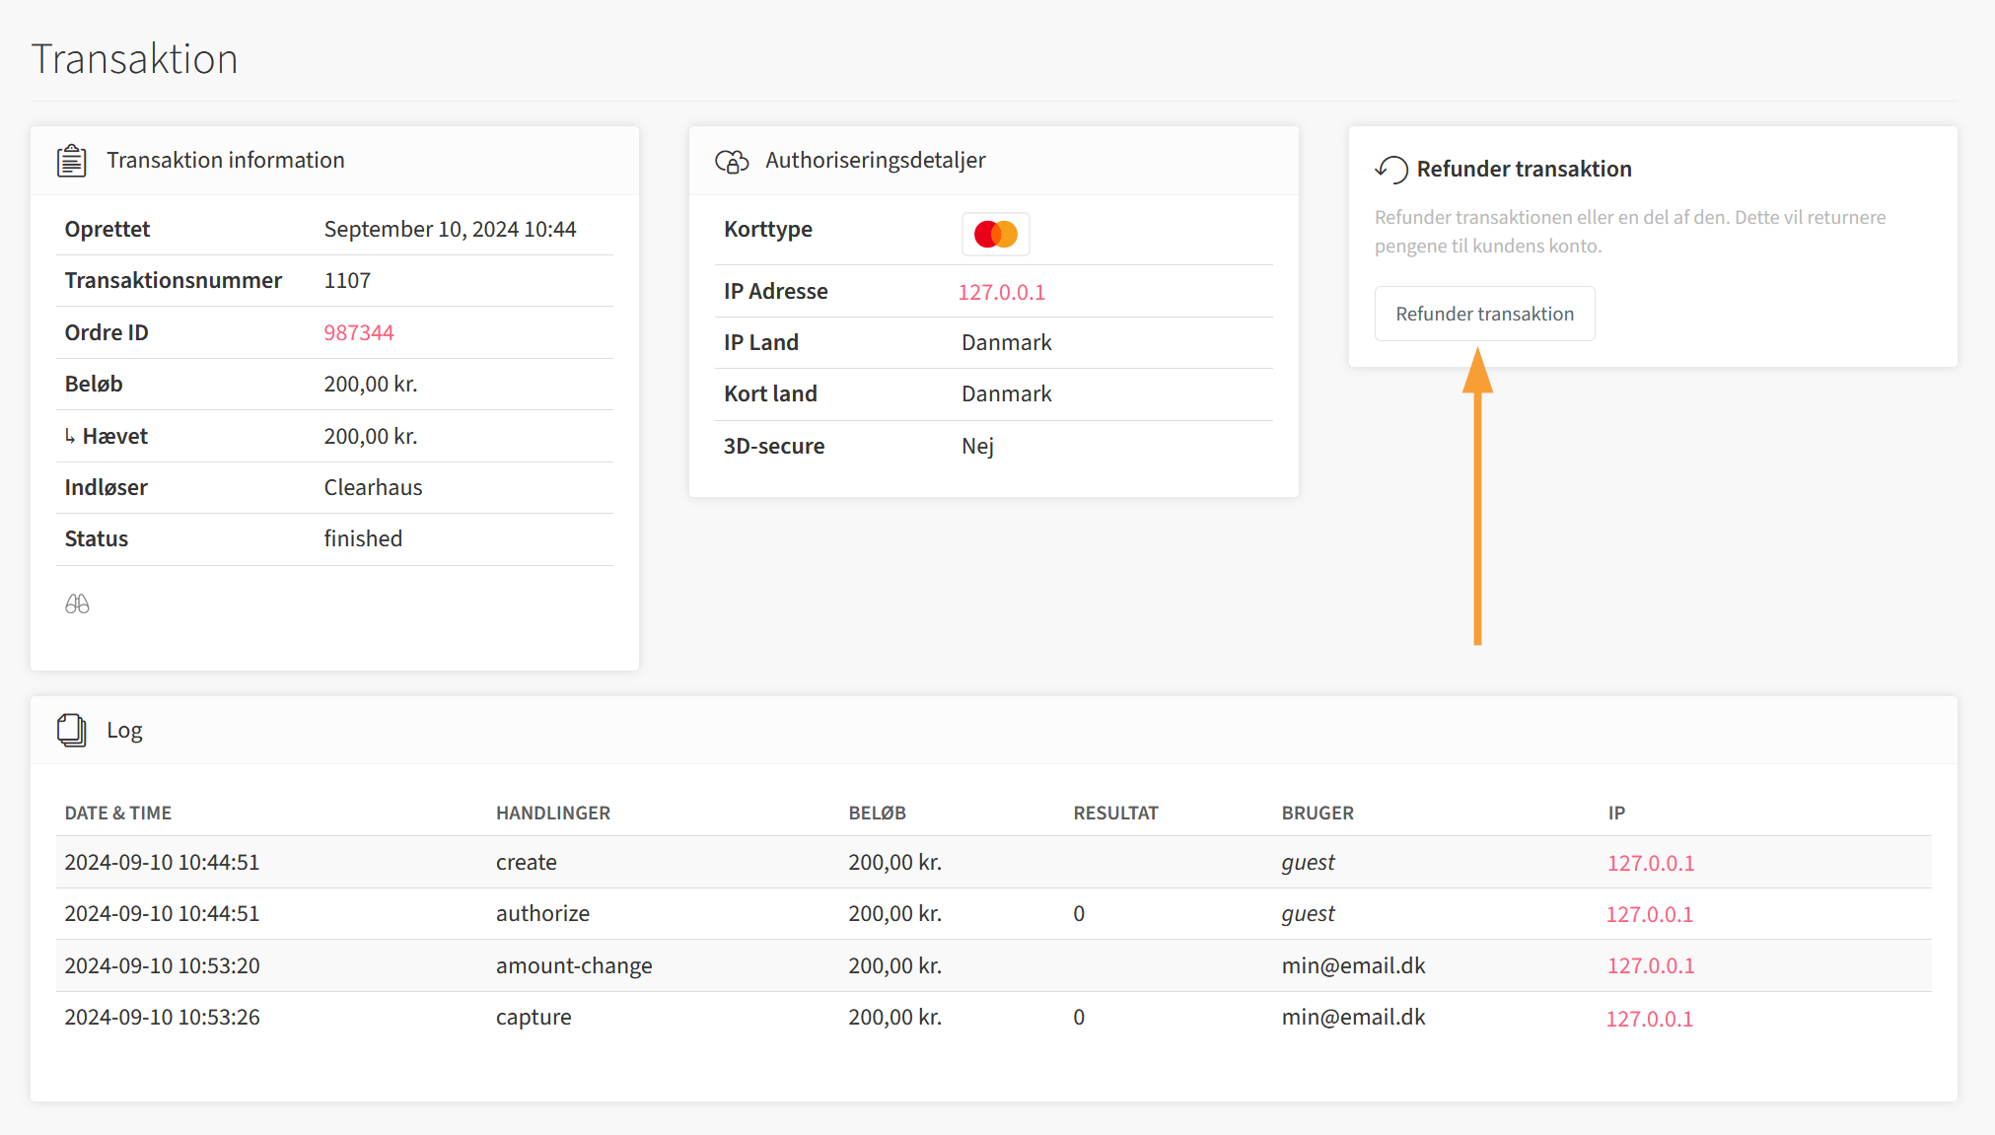The height and width of the screenshot is (1135, 1995).
Task: Click the authorize action in the log
Action: pos(542,913)
